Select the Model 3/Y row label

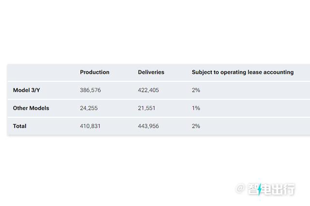(x=27, y=90)
